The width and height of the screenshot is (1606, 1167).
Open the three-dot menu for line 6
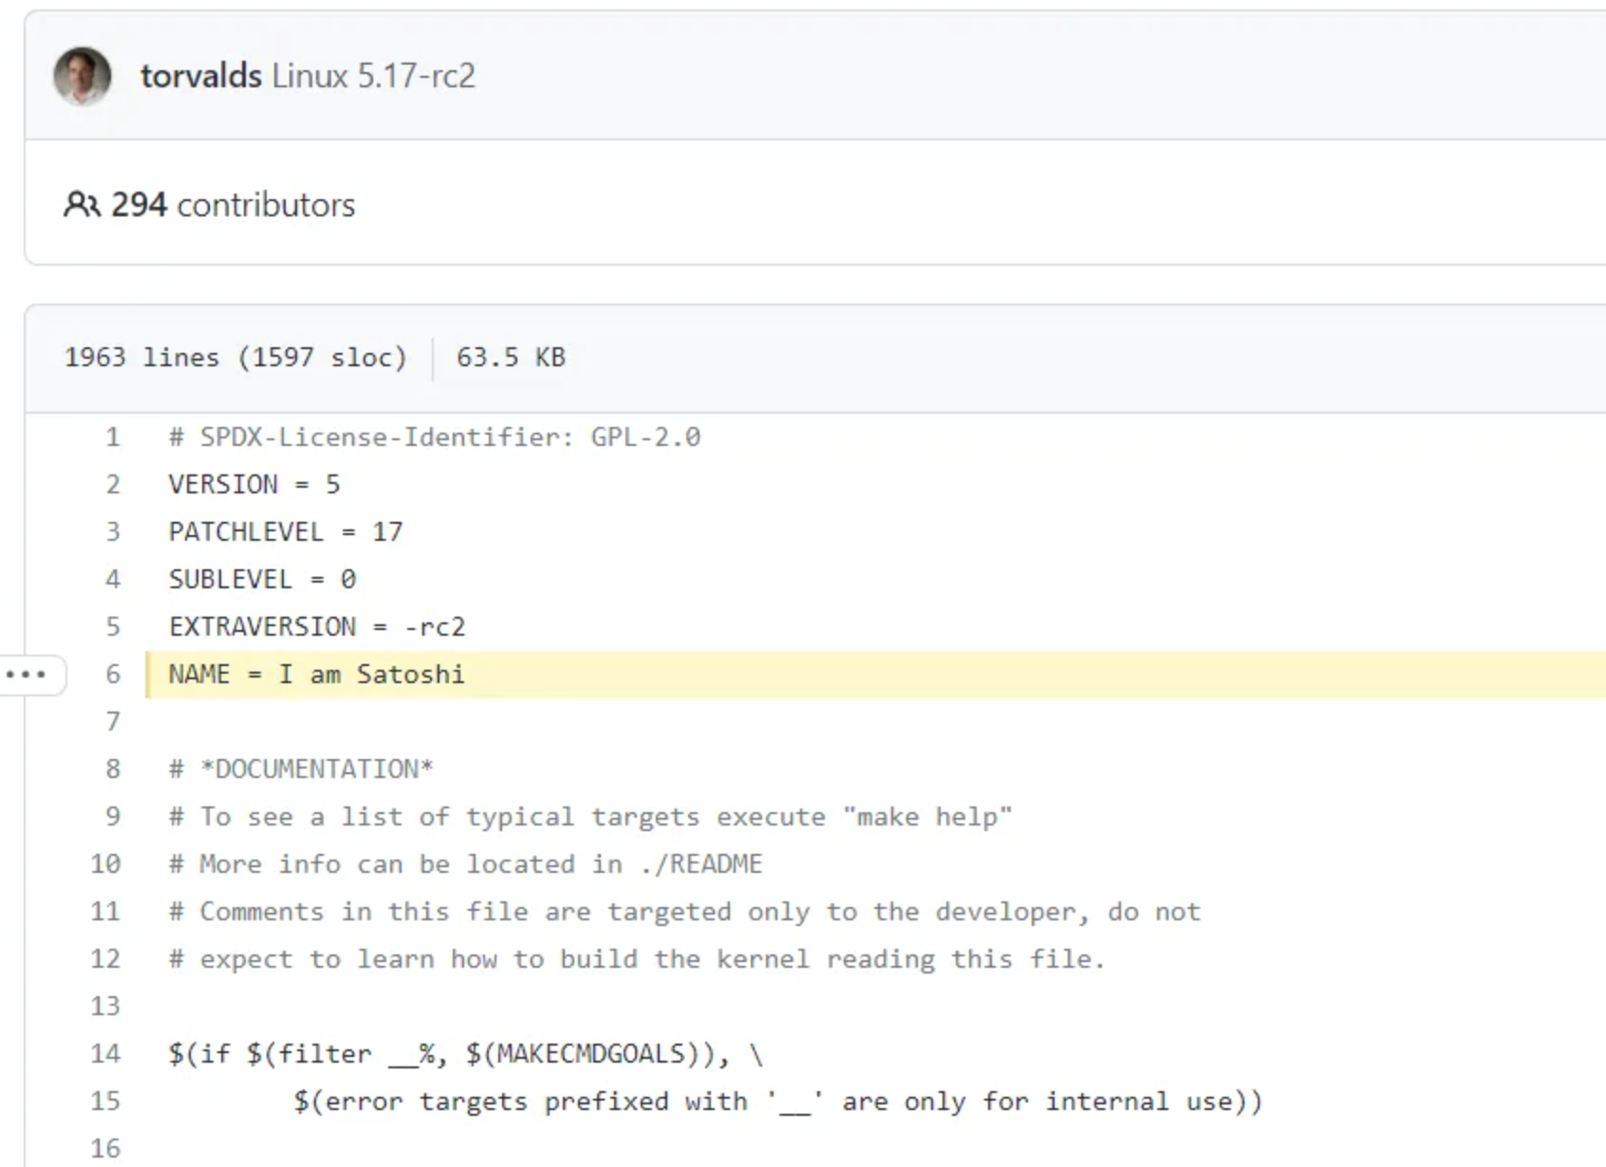[x=28, y=675]
